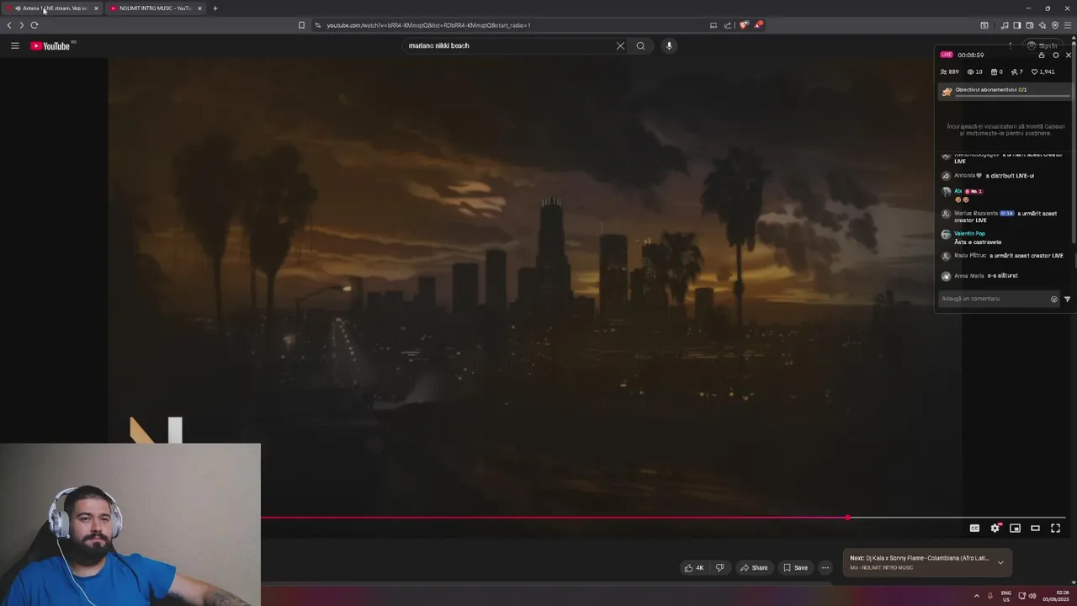Click the share page icon in address bar
The image size is (1077, 606).
pos(728,25)
